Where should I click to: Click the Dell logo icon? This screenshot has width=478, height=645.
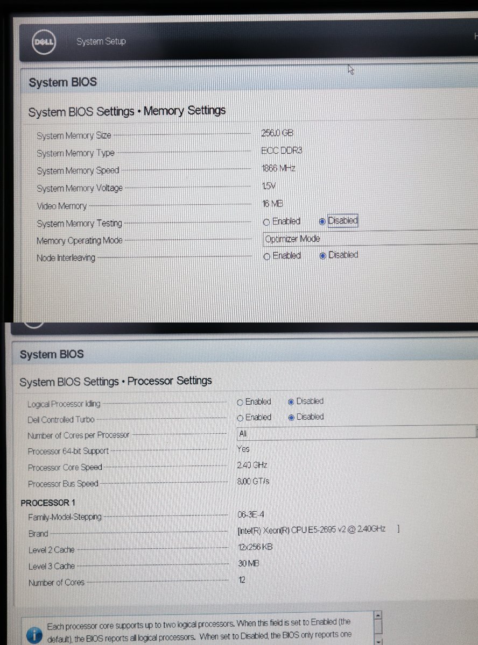(x=44, y=42)
